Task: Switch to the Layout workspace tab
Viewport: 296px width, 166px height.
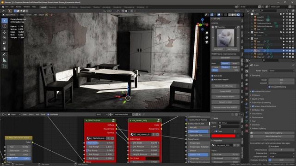Action: pos(43,7)
